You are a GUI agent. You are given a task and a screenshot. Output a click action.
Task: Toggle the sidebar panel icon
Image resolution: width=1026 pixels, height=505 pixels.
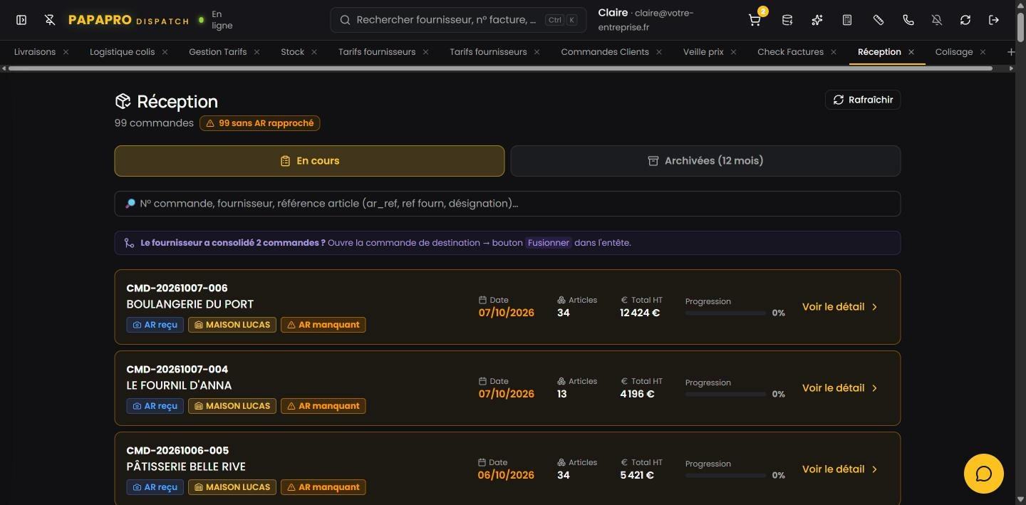tap(21, 20)
